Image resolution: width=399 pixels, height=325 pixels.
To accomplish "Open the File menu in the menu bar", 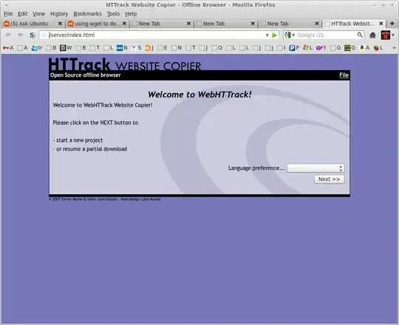I will (8, 14).
